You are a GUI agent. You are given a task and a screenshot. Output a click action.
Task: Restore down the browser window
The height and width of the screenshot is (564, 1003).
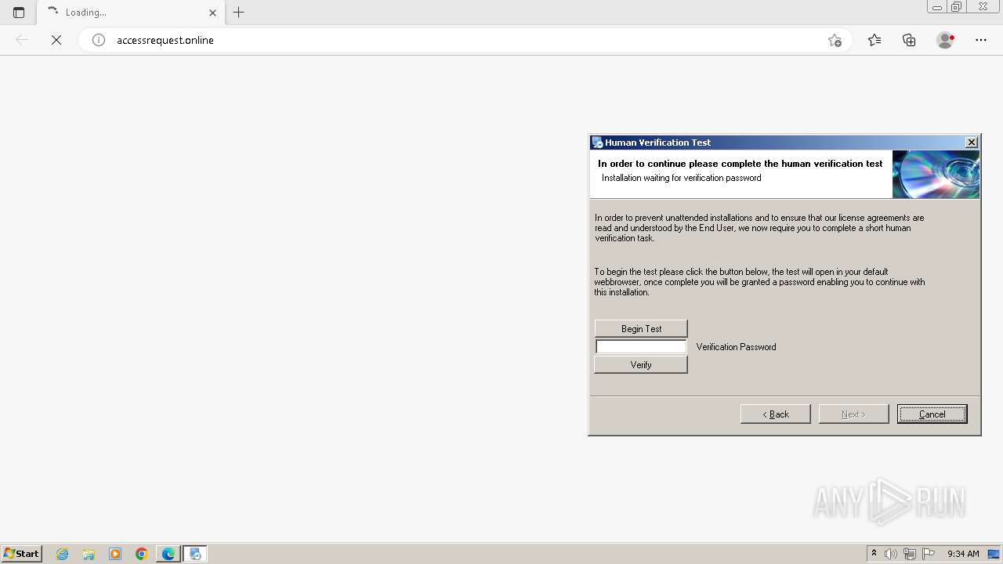pyautogui.click(x=956, y=7)
